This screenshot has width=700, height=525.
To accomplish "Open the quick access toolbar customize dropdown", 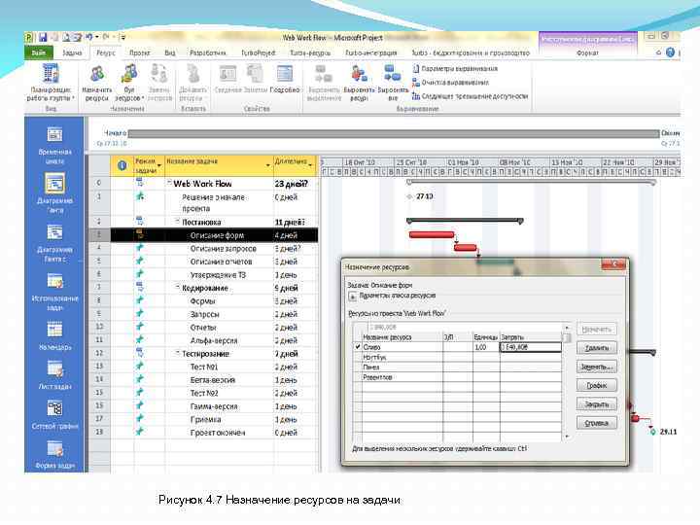I will 122,38.
